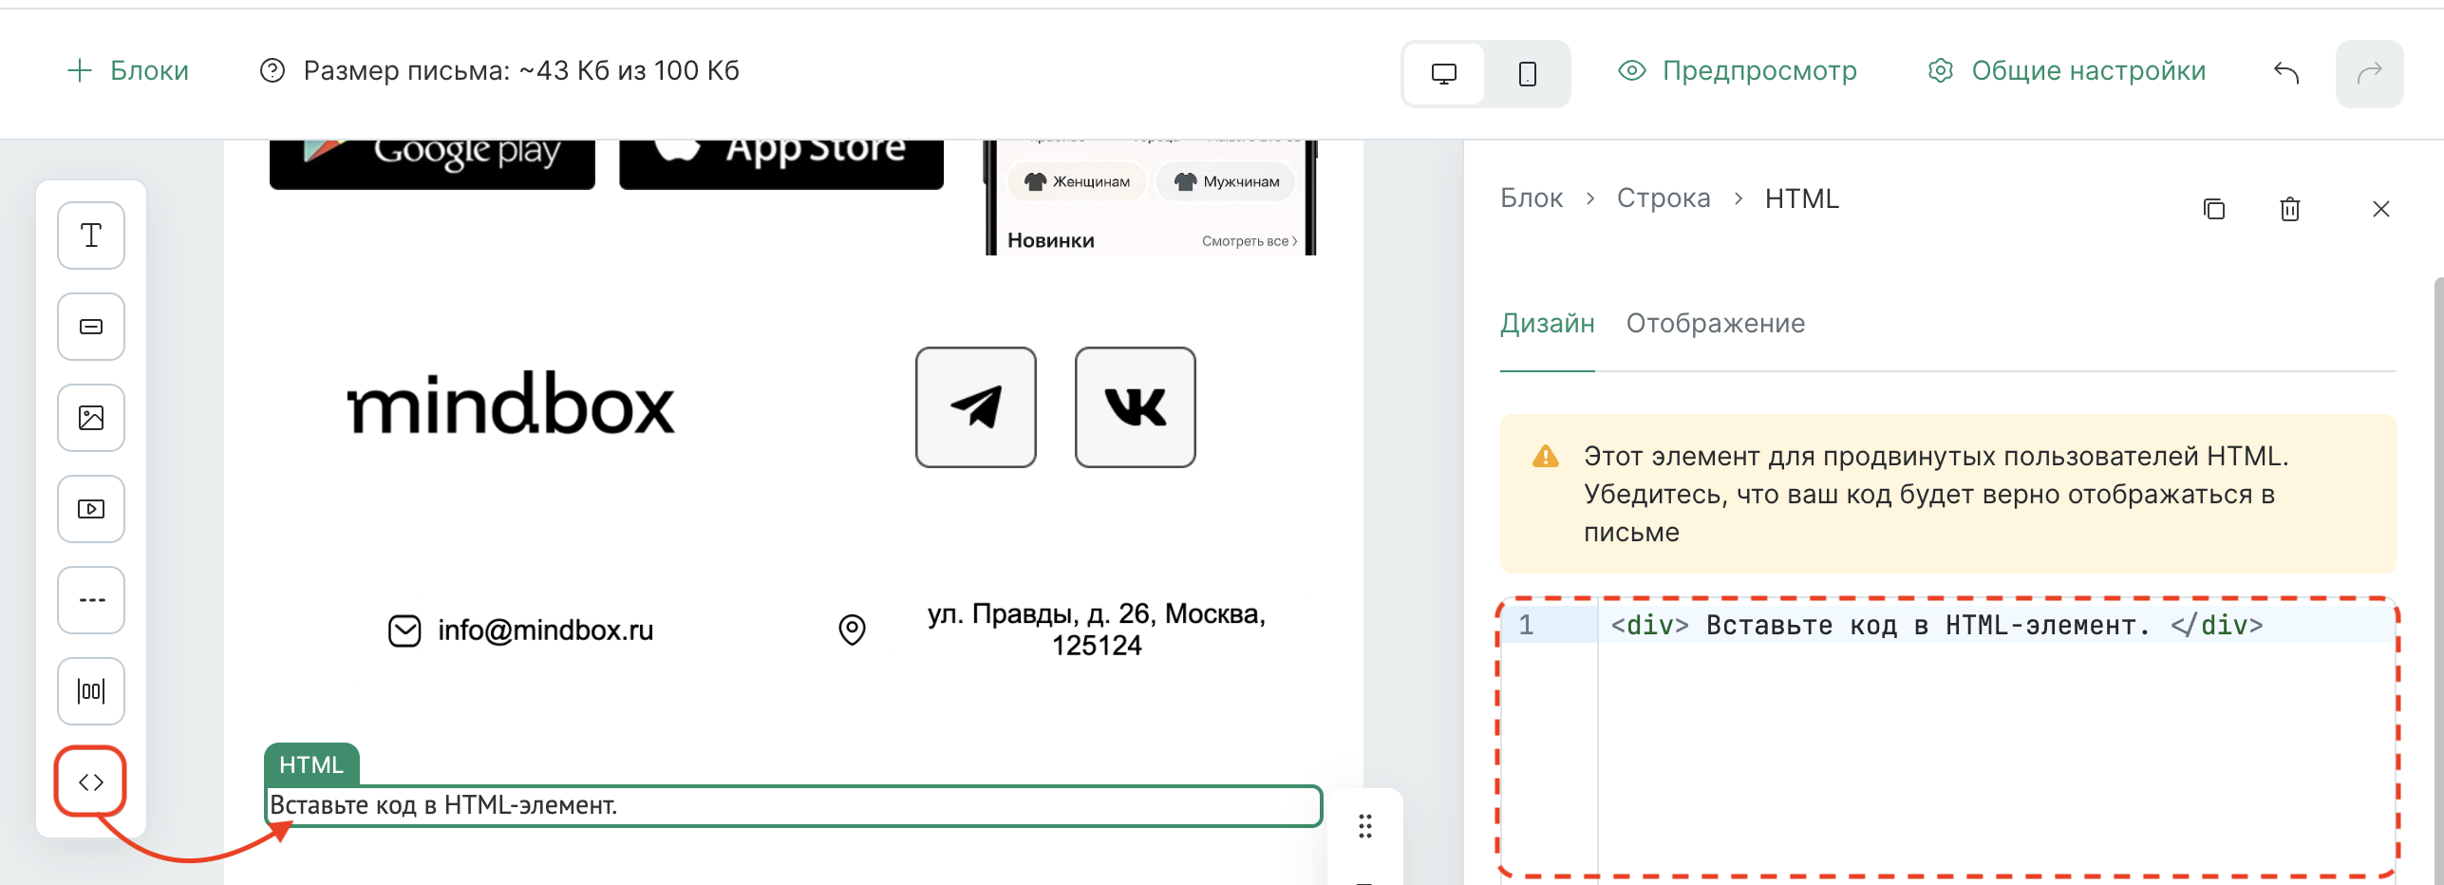Click the info@mindbox.ru email text
Viewport: 2444px width, 885px height.
pos(546,631)
